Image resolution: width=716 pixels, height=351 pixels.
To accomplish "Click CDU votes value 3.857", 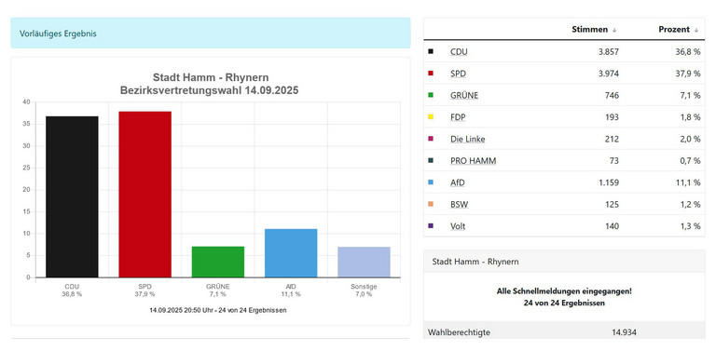I will [x=608, y=52].
